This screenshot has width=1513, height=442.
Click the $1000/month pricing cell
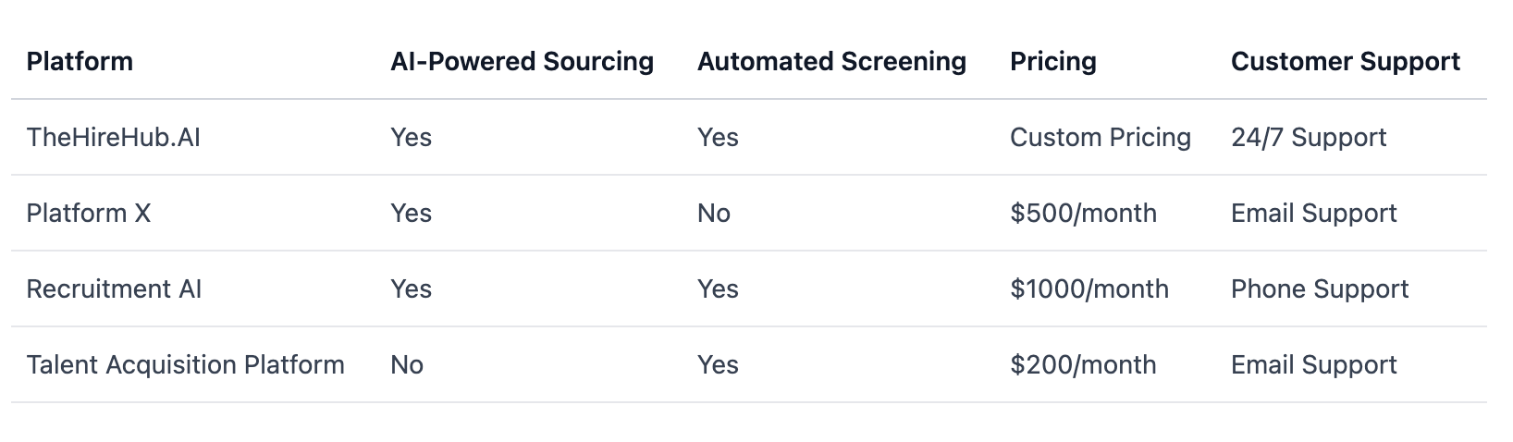(x=1089, y=289)
